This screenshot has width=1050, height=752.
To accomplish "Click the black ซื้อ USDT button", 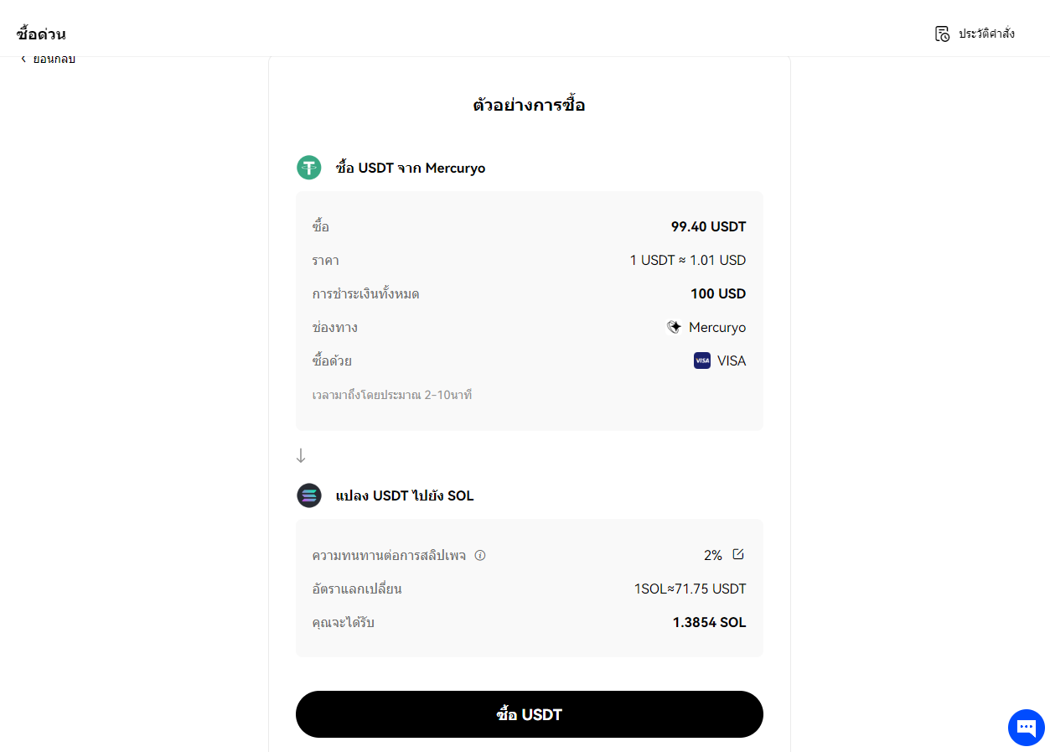I will (x=530, y=714).
